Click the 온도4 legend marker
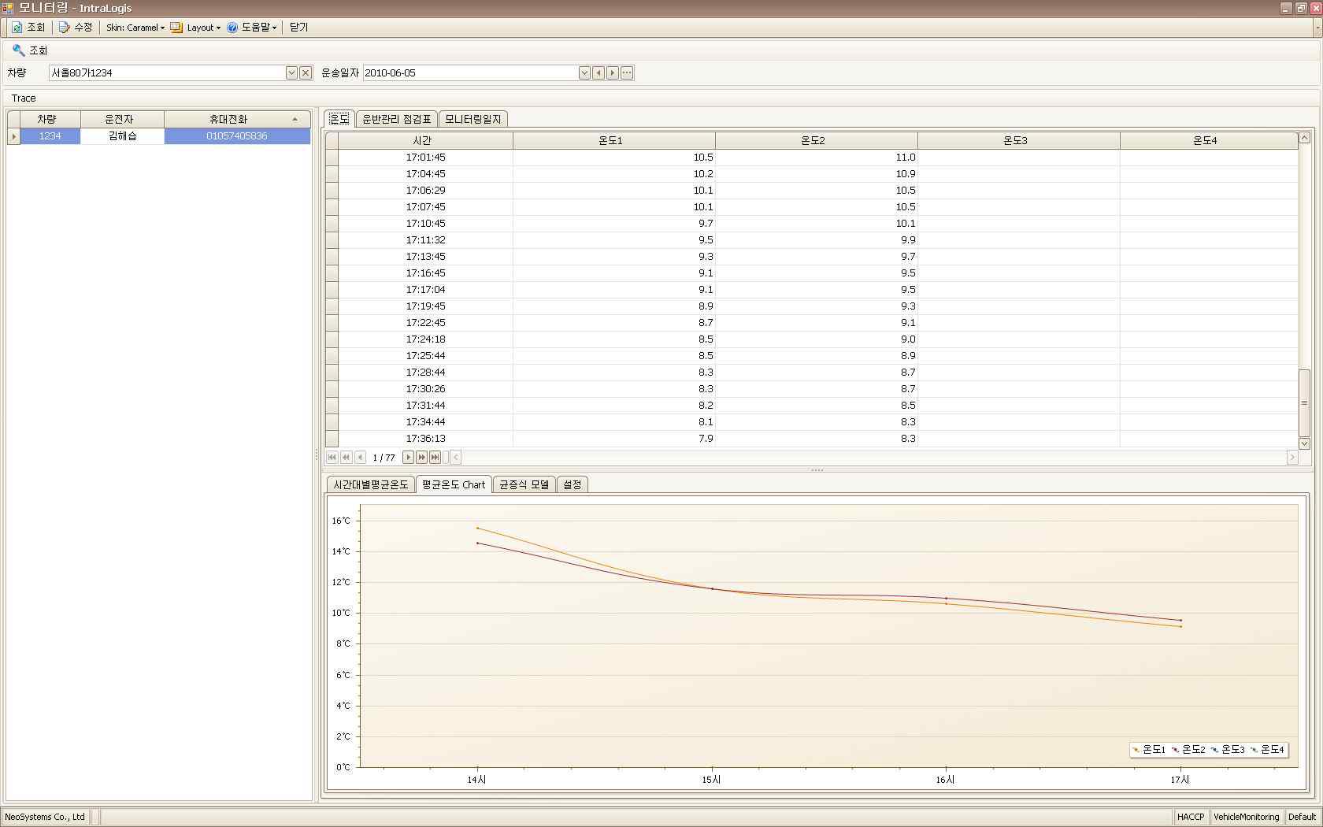 1254,750
